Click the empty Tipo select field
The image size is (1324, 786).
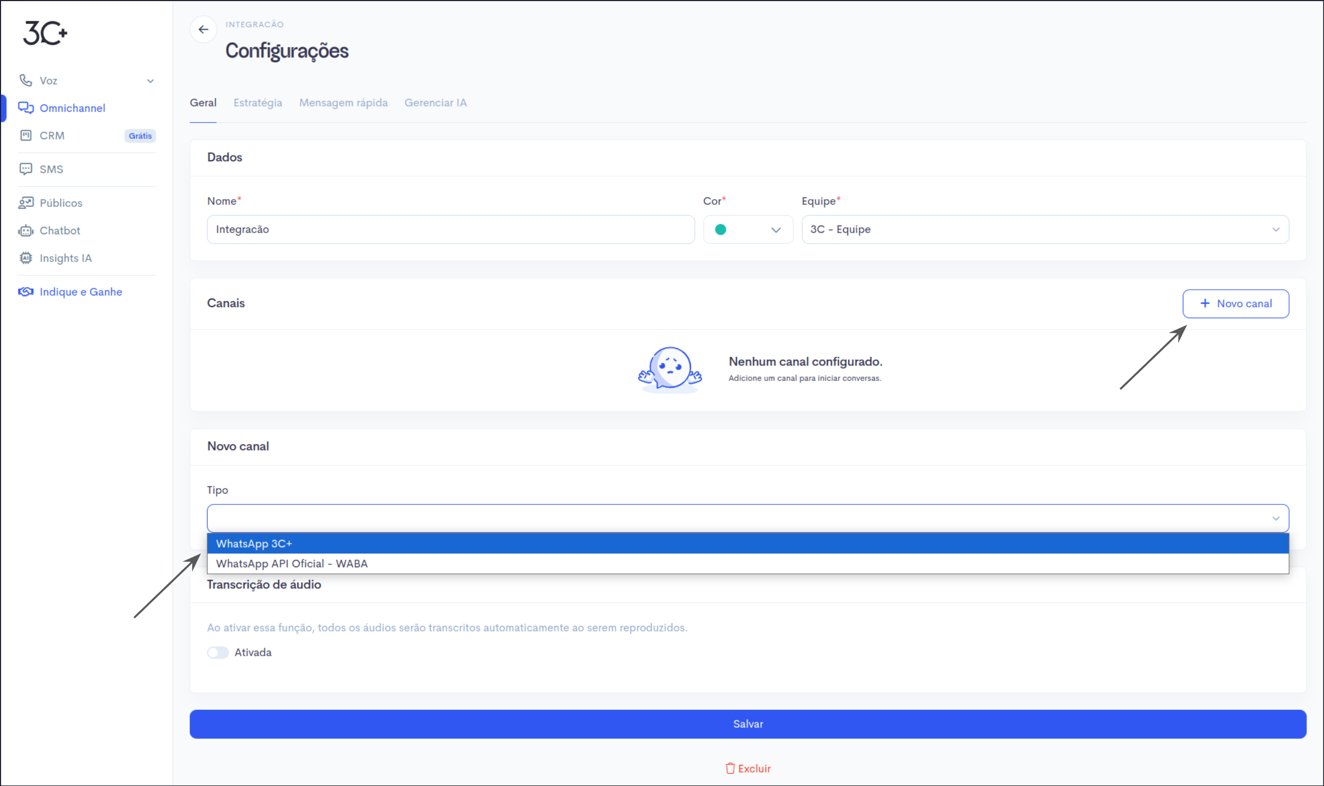[x=748, y=518]
